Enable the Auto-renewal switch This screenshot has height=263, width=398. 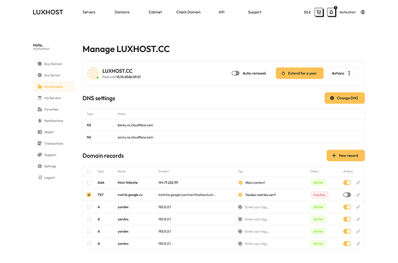click(x=235, y=73)
